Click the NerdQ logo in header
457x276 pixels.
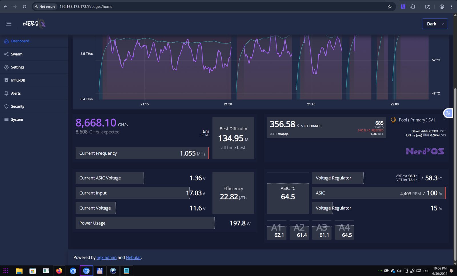pyautogui.click(x=34, y=24)
